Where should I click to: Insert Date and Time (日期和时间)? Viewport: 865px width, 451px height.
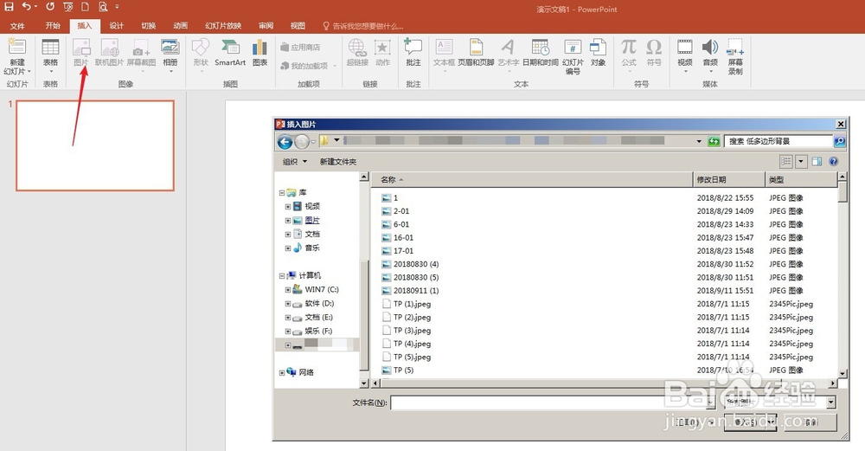pyautogui.click(x=540, y=53)
